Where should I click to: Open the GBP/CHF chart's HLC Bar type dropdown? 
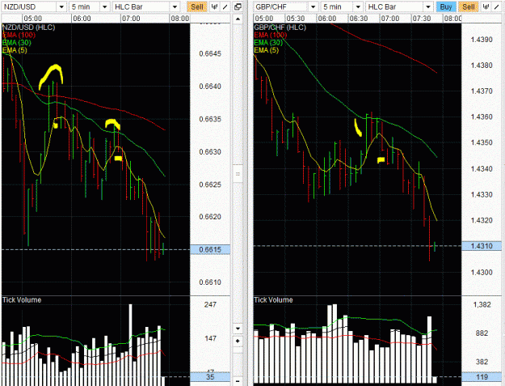click(x=399, y=6)
